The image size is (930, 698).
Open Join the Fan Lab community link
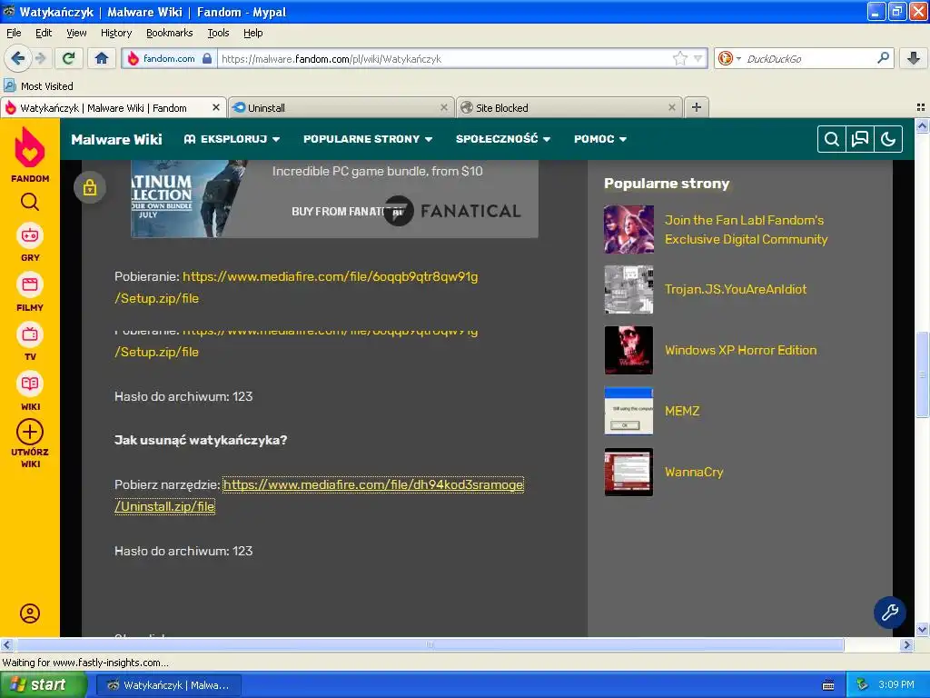(746, 230)
